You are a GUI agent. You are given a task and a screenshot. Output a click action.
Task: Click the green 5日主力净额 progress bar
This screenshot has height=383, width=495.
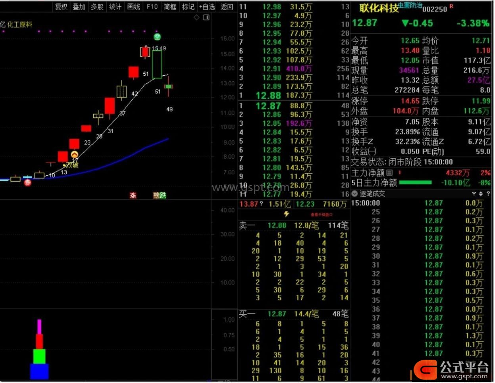pyautogui.click(x=415, y=182)
